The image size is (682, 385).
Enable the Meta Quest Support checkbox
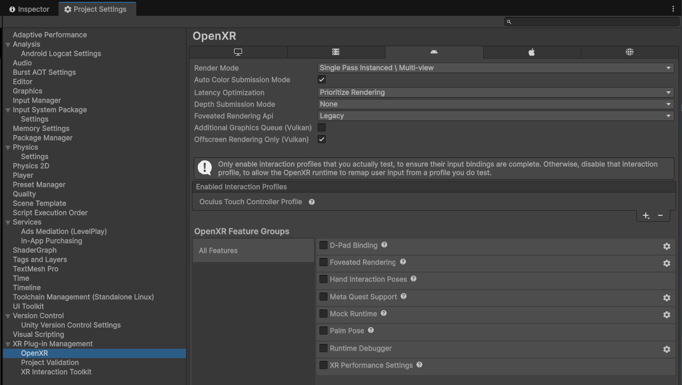323,297
